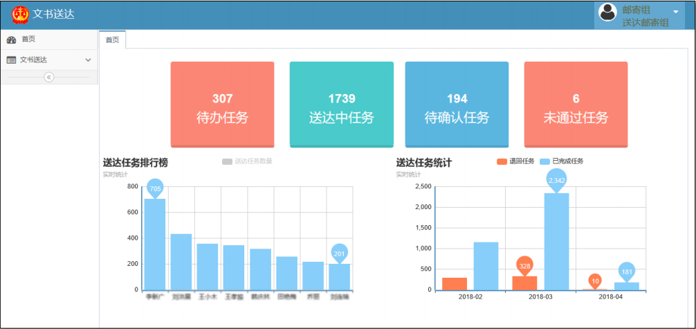Viewport: 696px width, 329px height.
Task: Click the 2018-02 axis label
Action: tap(470, 296)
